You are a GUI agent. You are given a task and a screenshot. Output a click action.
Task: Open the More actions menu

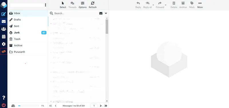pyautogui.click(x=200, y=5)
